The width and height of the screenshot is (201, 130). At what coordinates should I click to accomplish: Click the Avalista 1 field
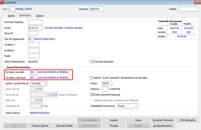34,45
